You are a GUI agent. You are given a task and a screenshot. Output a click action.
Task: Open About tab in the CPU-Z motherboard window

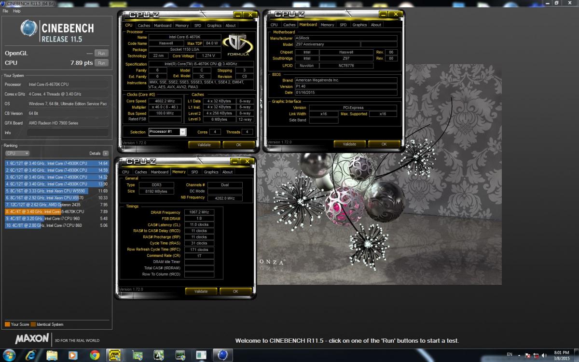click(376, 25)
